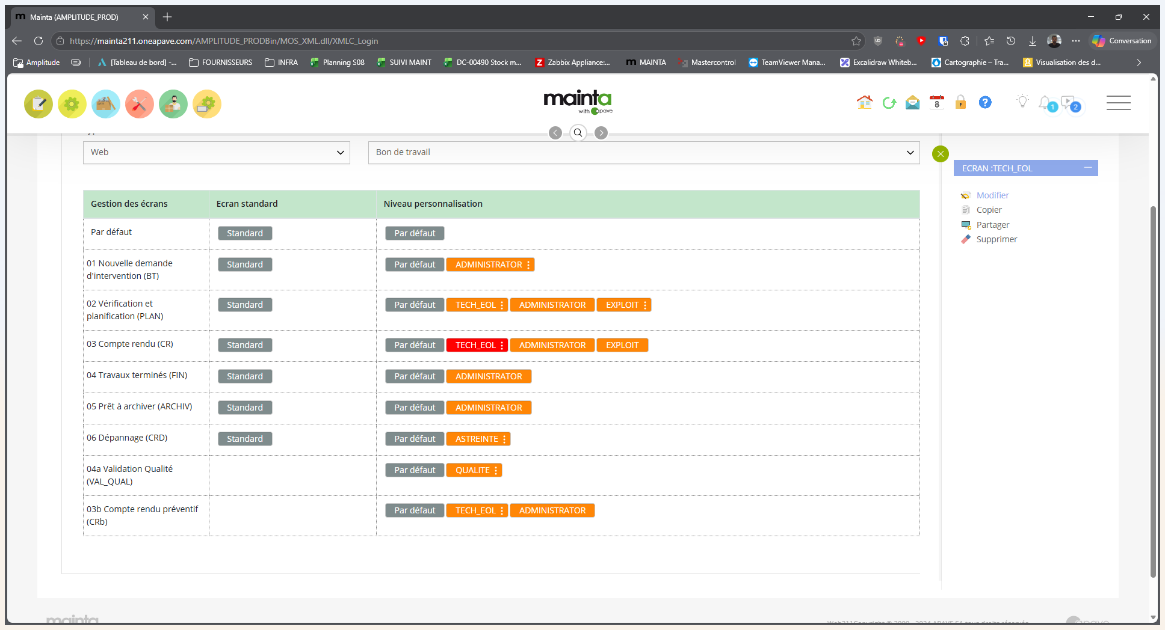Click the search magnifier under the logo
Image resolution: width=1165 pixels, height=630 pixels.
578,133
